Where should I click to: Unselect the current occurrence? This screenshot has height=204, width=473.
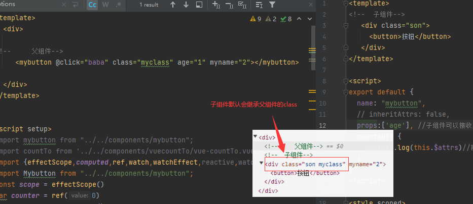(x=229, y=5)
